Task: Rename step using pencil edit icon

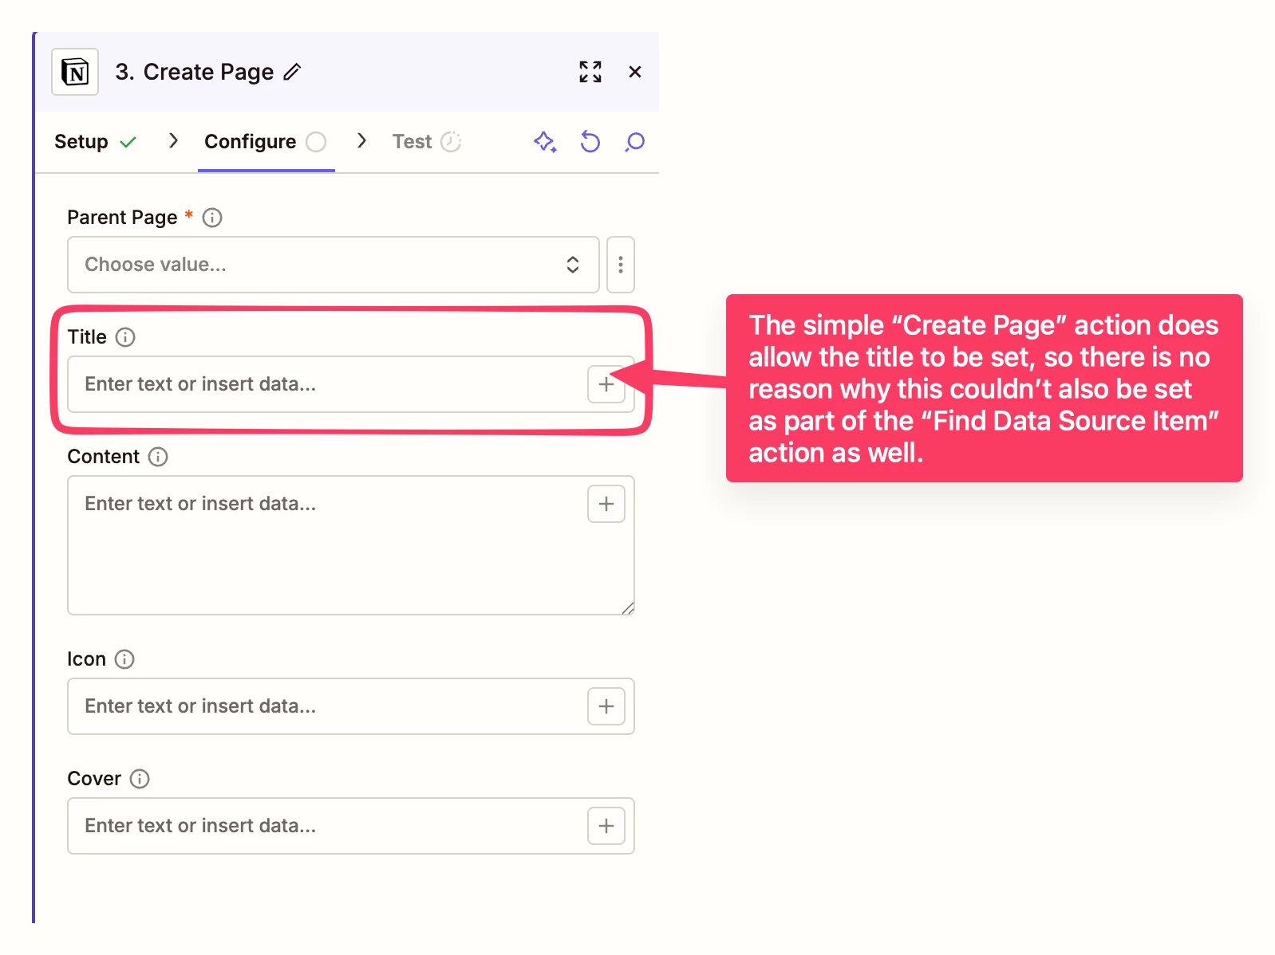Action: (x=292, y=72)
